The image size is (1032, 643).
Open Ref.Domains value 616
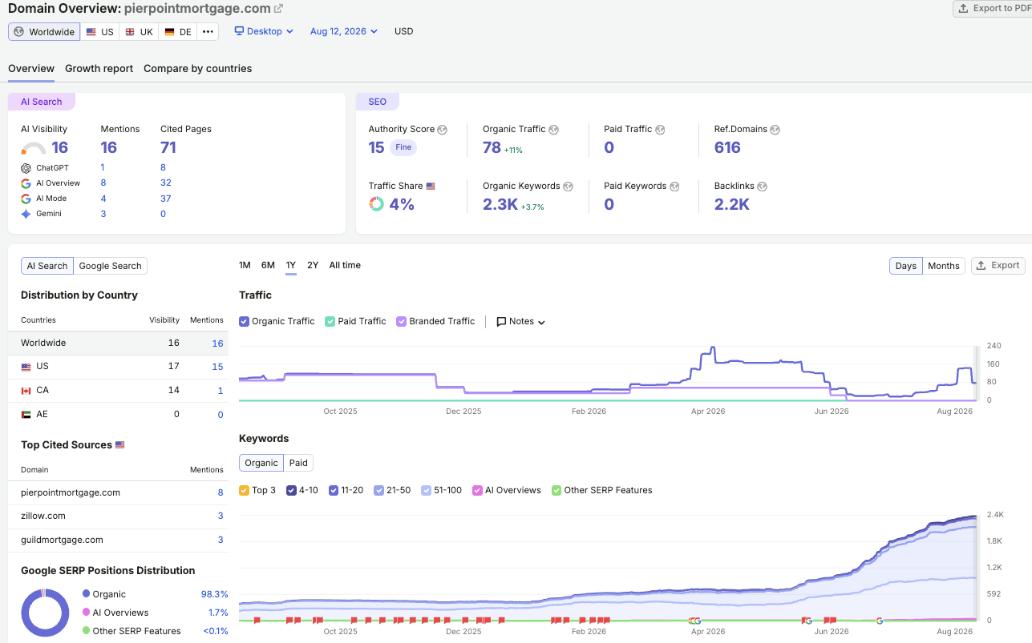pyautogui.click(x=727, y=148)
